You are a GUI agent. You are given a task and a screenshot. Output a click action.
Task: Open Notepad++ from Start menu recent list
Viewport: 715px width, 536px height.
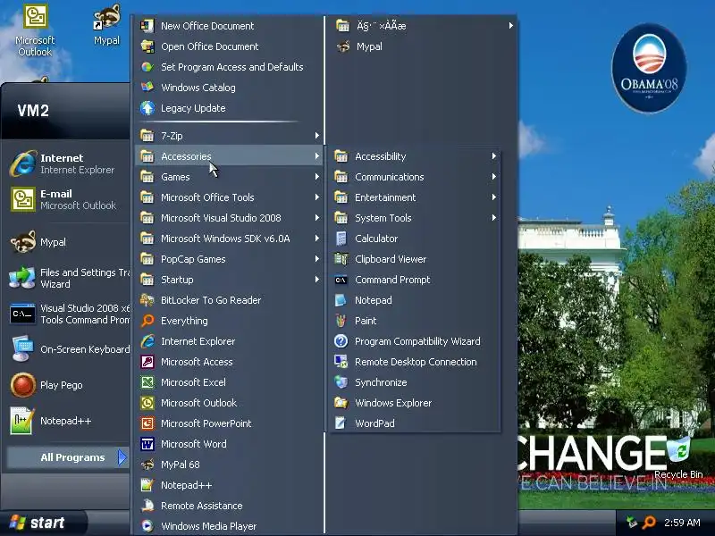pyautogui.click(x=69, y=420)
